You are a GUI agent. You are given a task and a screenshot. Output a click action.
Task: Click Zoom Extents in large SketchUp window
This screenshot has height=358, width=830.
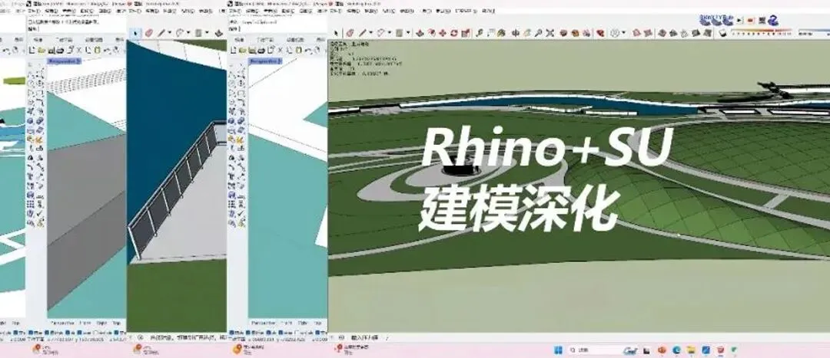coord(549,33)
